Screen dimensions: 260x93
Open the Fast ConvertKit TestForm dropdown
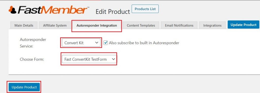89,59
